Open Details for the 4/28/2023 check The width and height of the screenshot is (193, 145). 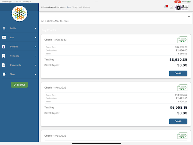click(x=178, y=74)
